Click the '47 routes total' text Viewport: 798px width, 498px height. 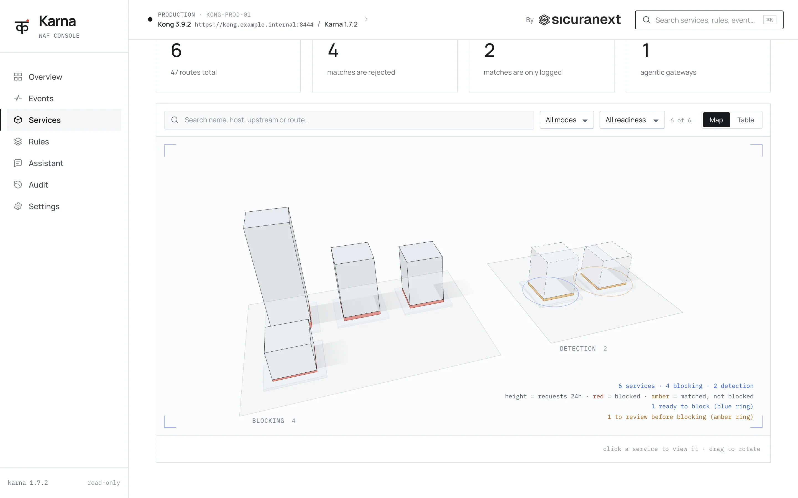tap(194, 72)
